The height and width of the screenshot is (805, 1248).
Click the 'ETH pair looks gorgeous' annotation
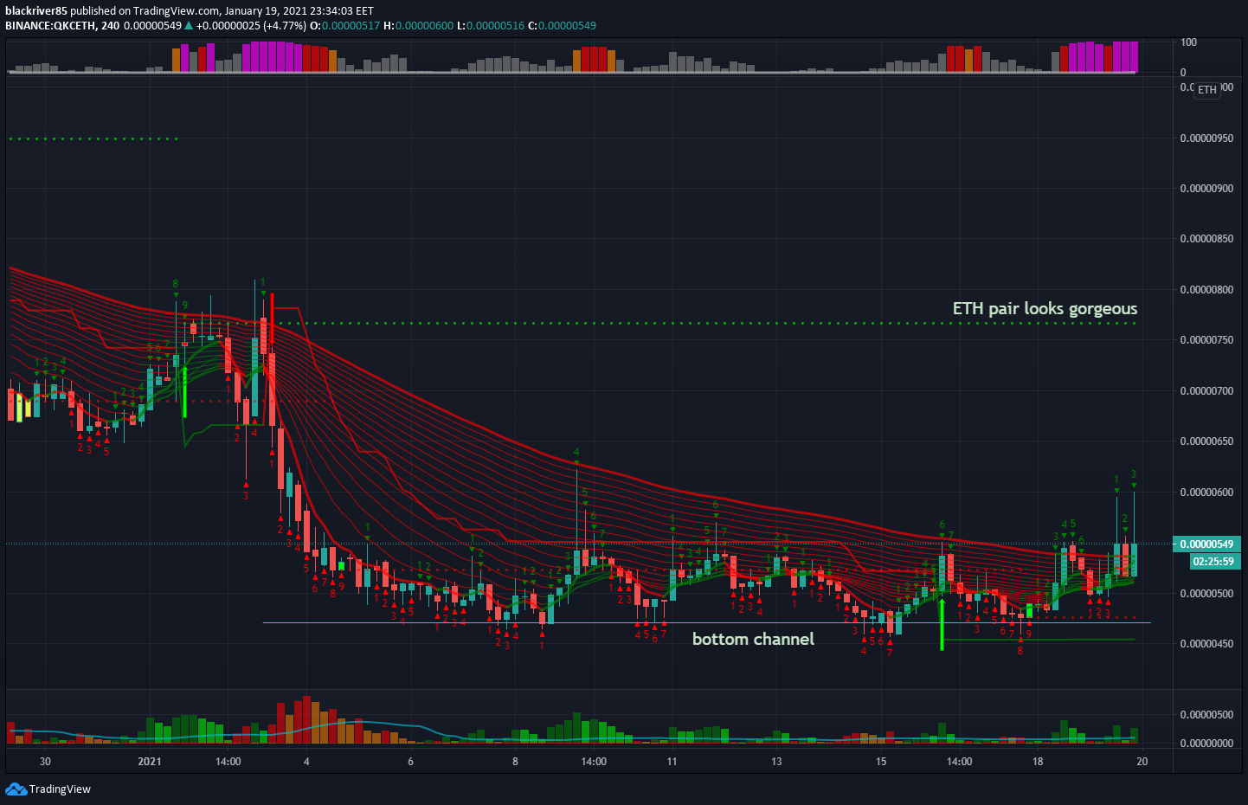[1045, 308]
